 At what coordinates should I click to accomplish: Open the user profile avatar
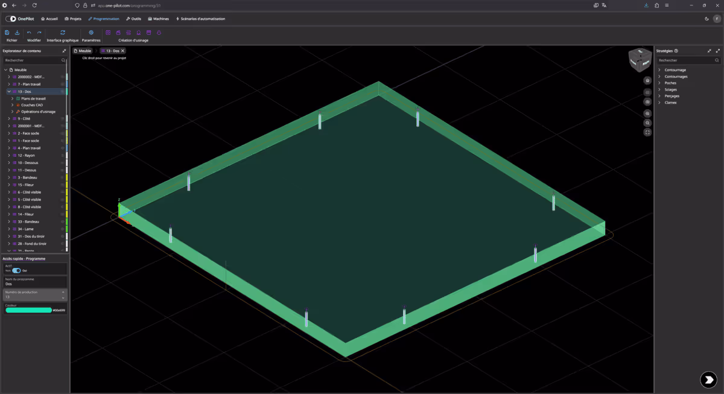click(x=716, y=19)
